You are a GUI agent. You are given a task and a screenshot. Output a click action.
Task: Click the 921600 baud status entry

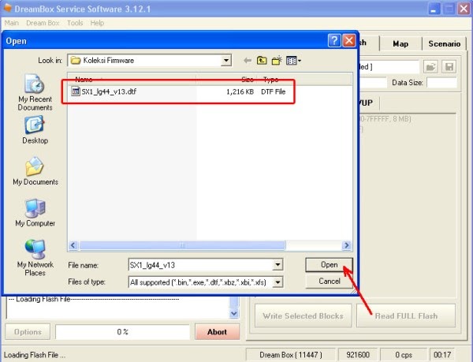coord(358,355)
